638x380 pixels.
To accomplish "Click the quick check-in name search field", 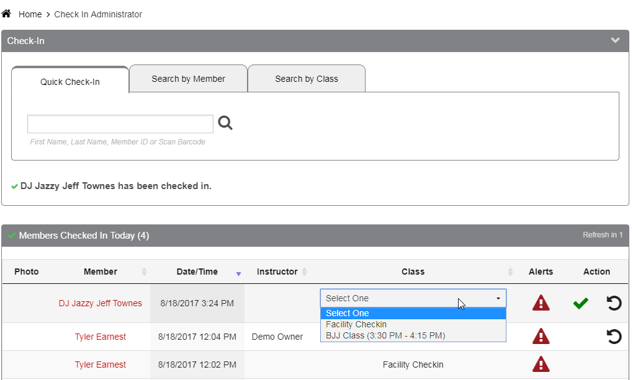I will click(x=120, y=124).
